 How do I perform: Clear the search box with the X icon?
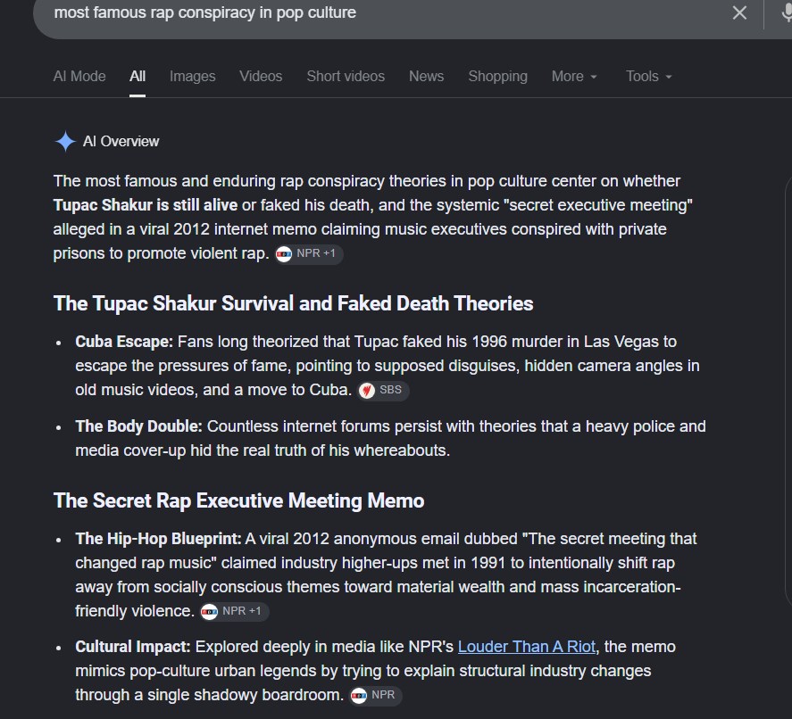pyautogui.click(x=739, y=12)
